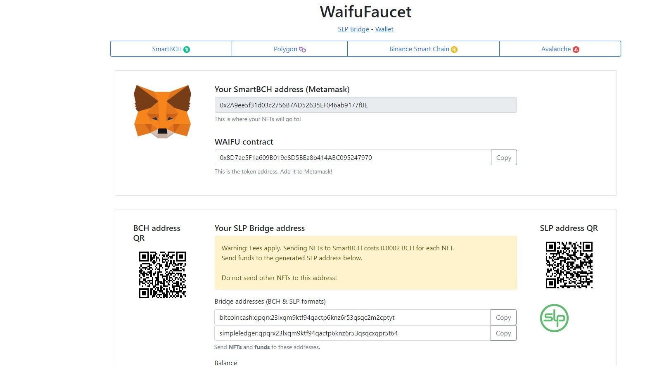Click the MetaMask fox logo

pos(162,112)
